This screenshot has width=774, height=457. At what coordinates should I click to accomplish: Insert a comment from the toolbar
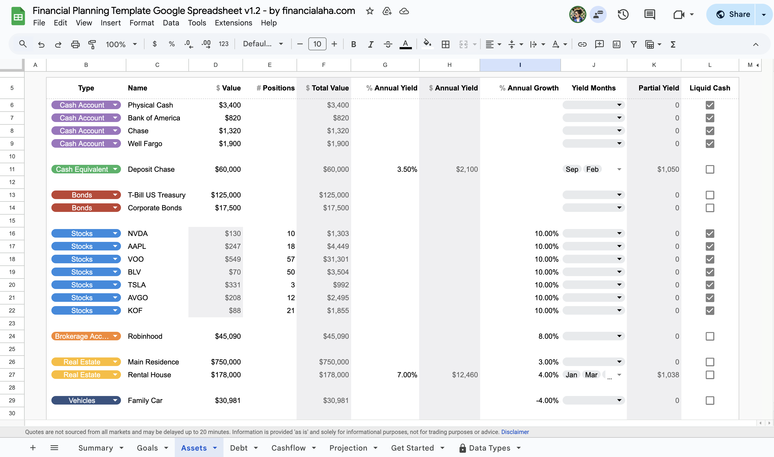point(599,44)
